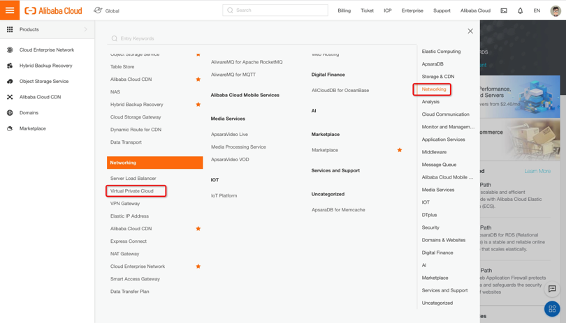Open NAS product
566x323 pixels.
coord(115,92)
